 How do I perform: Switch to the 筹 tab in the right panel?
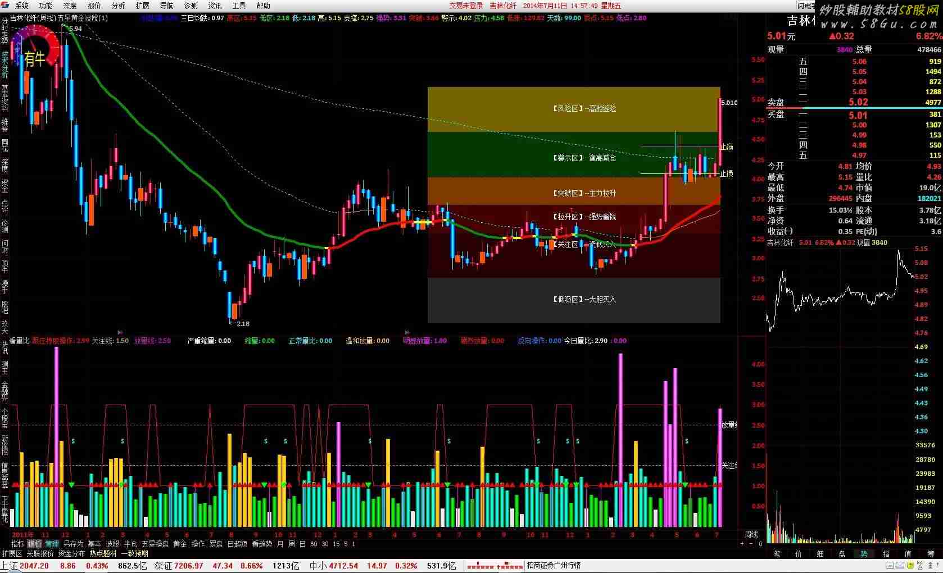tap(931, 554)
